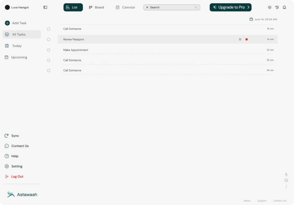Focus the Search input field
This screenshot has width=294, height=205.
click(x=172, y=7)
